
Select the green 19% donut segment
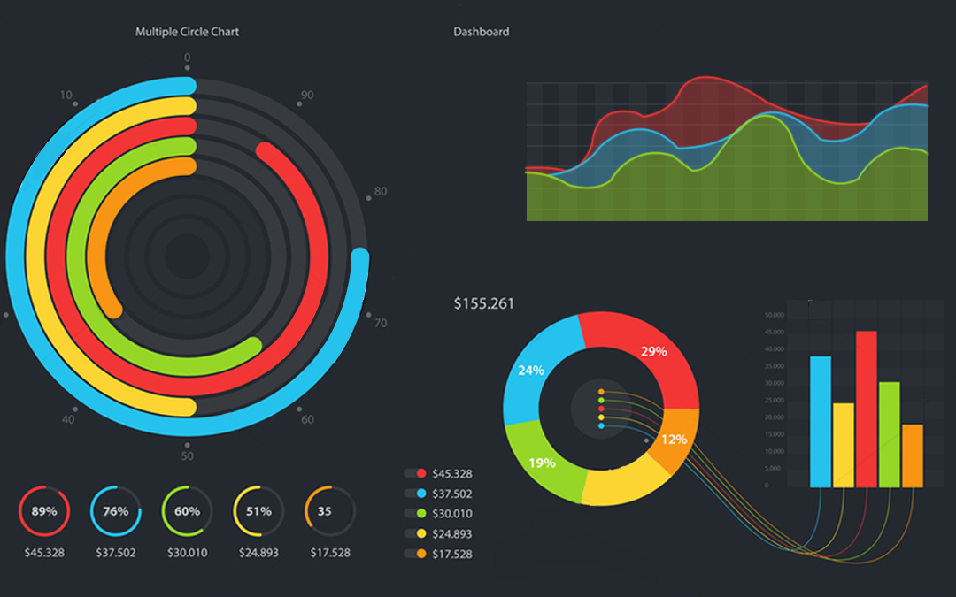coord(542,460)
